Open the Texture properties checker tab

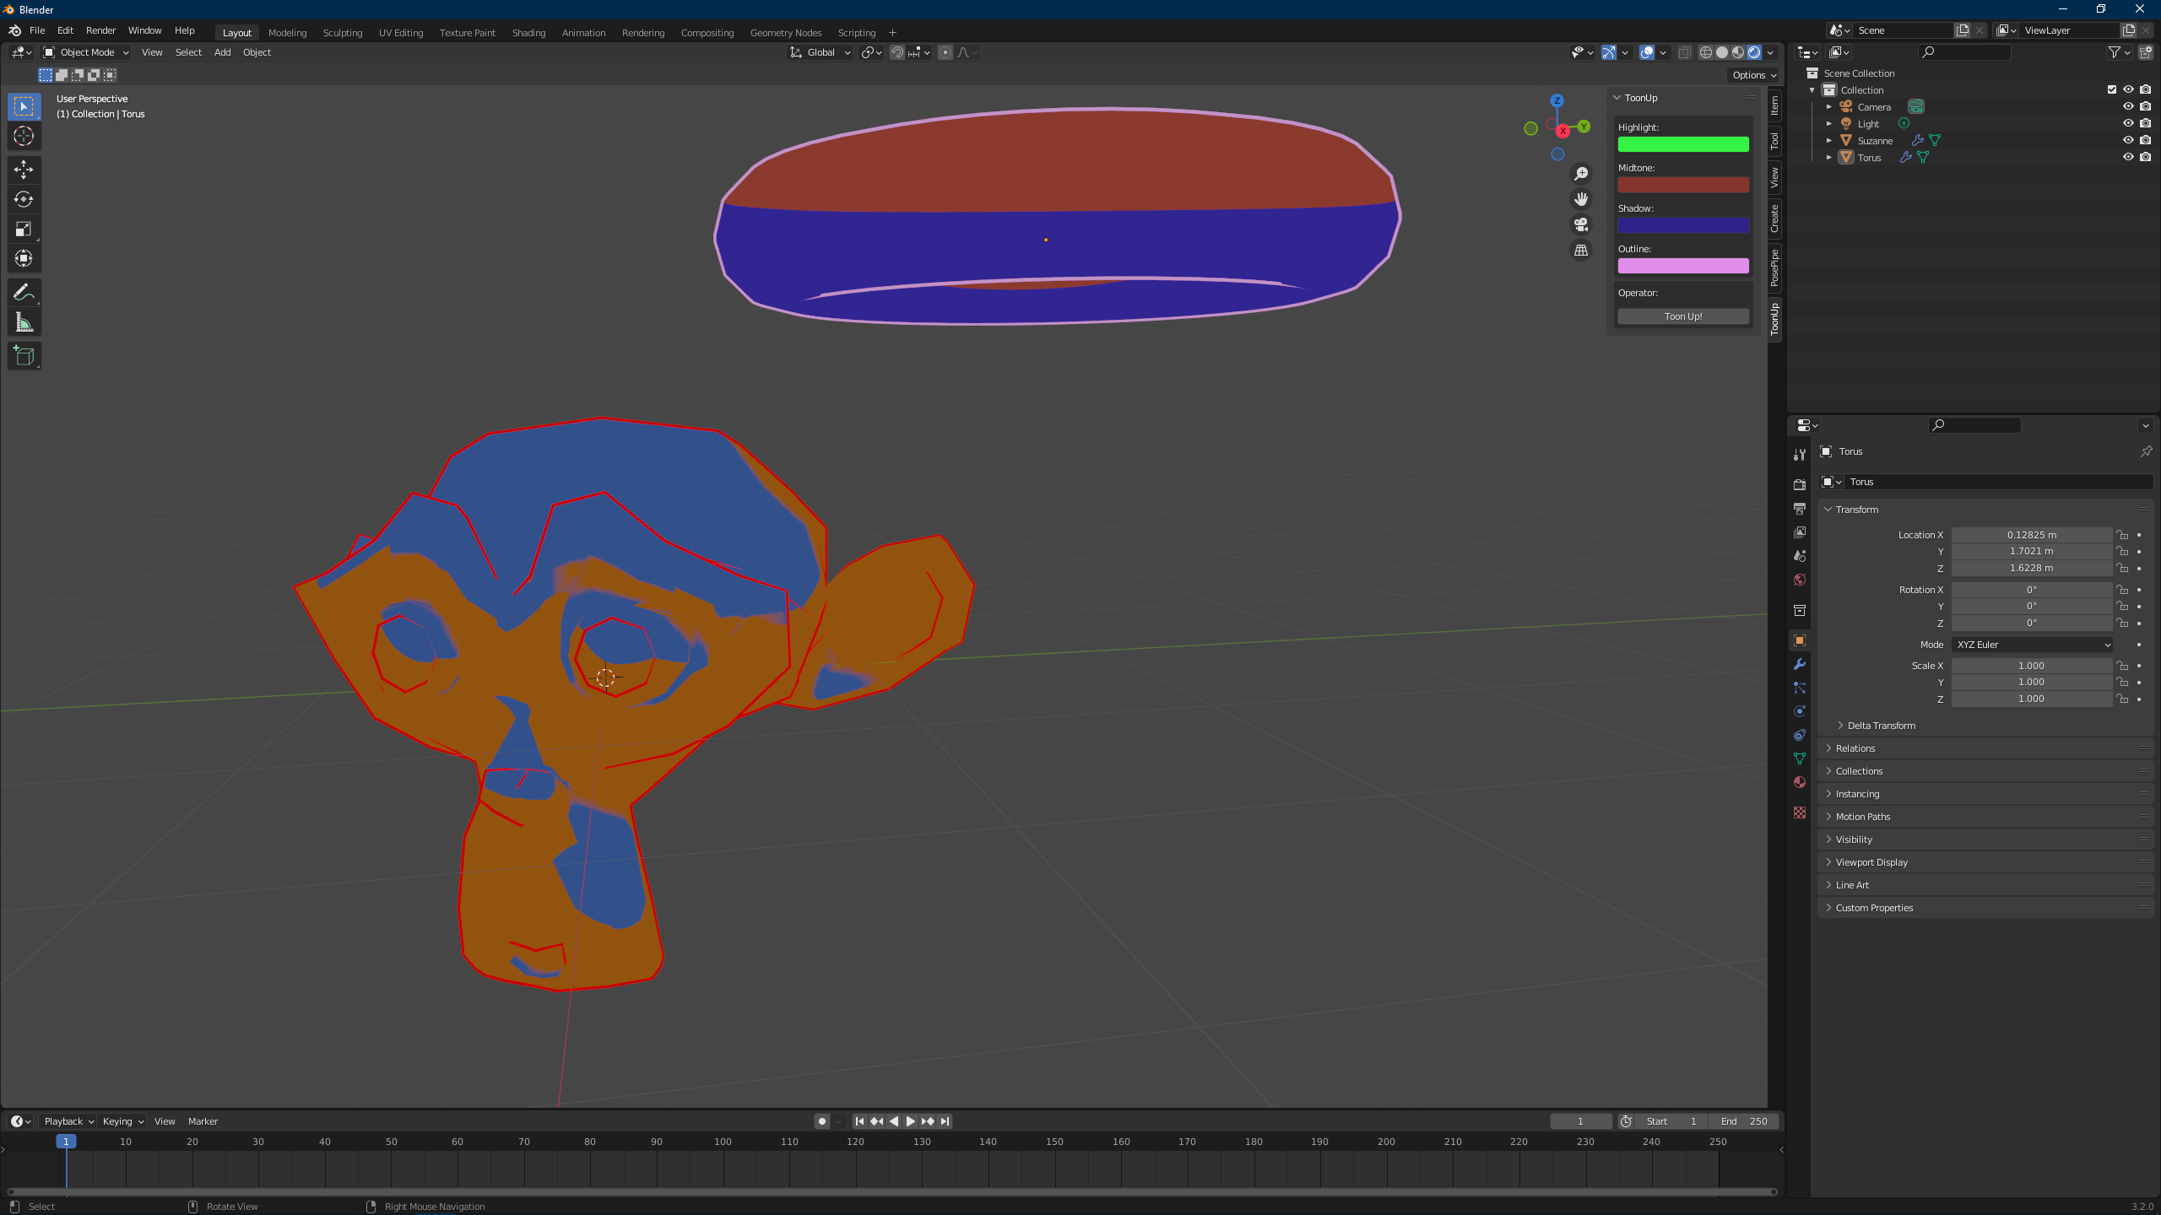[1800, 813]
